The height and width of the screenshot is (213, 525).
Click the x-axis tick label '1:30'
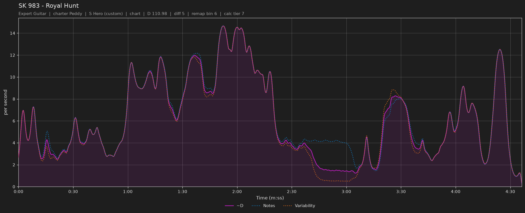point(182,192)
